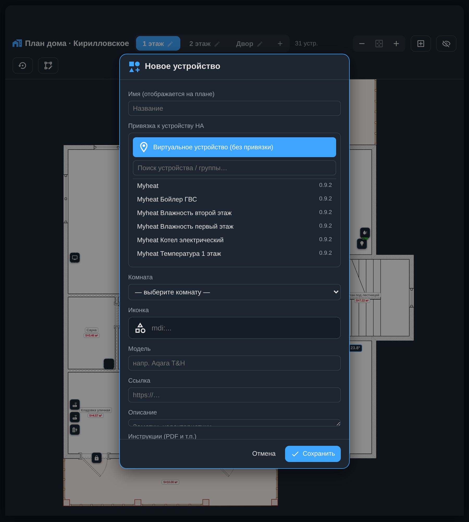Image resolution: width=469 pixels, height=522 pixels.
Task: Fit plan to screen icon
Action: (x=379, y=44)
